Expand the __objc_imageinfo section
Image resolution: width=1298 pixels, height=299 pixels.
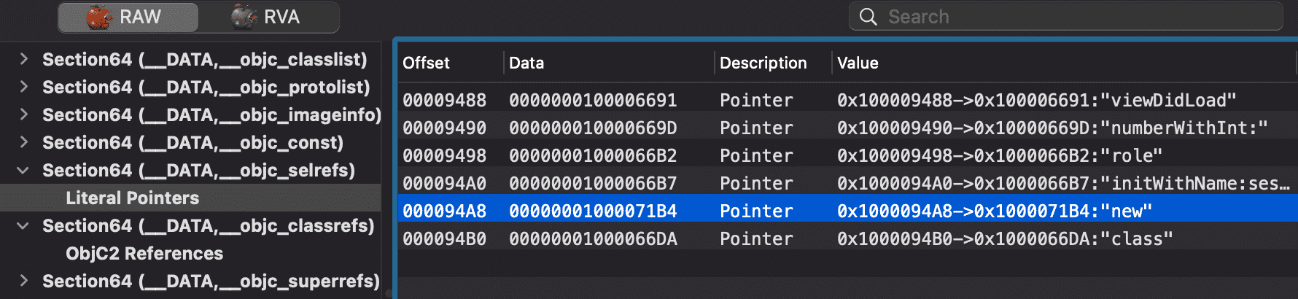tap(23, 114)
